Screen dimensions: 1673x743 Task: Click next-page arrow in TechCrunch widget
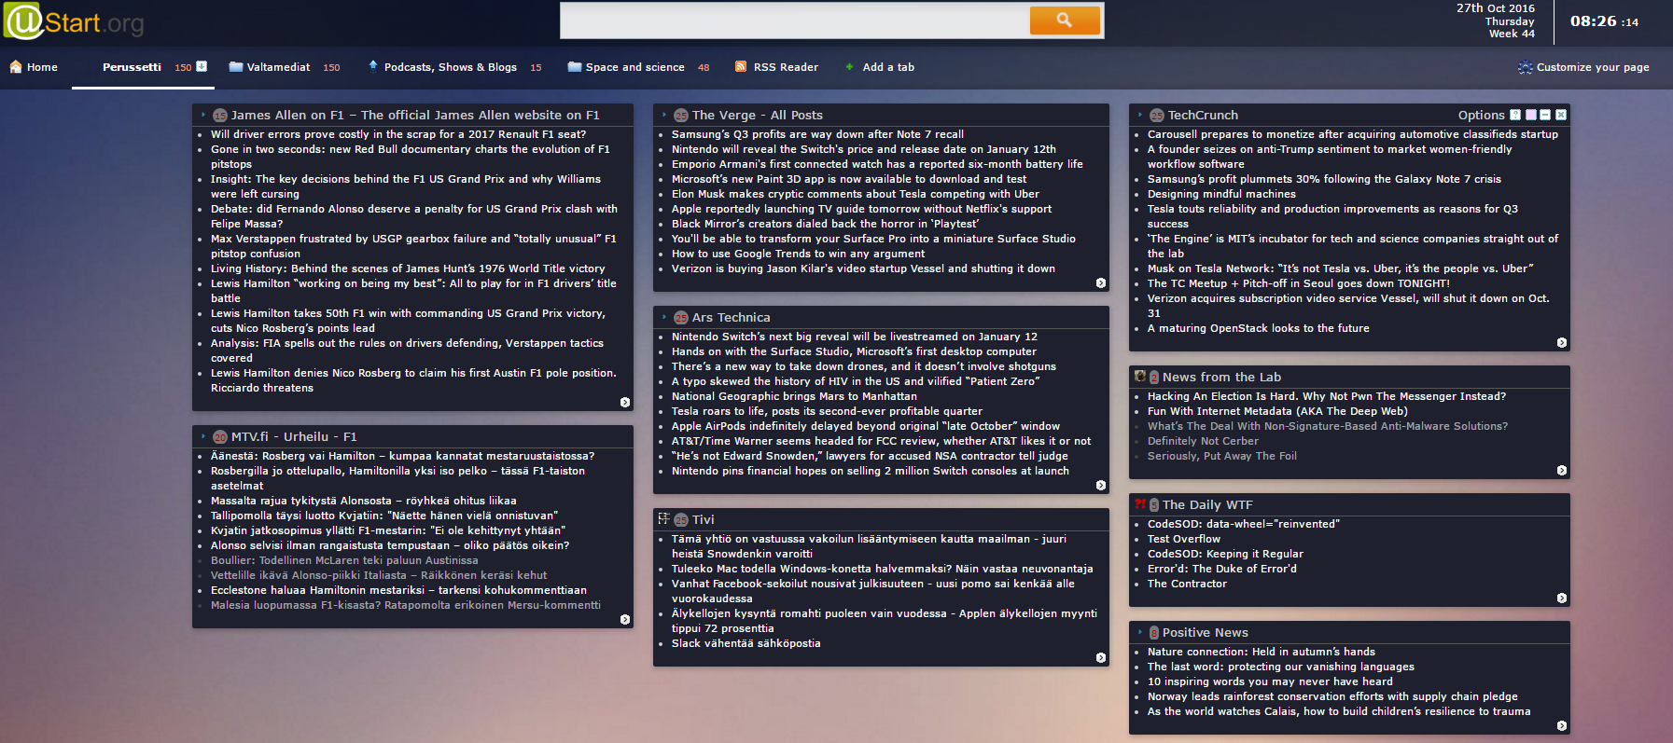pyautogui.click(x=1562, y=343)
